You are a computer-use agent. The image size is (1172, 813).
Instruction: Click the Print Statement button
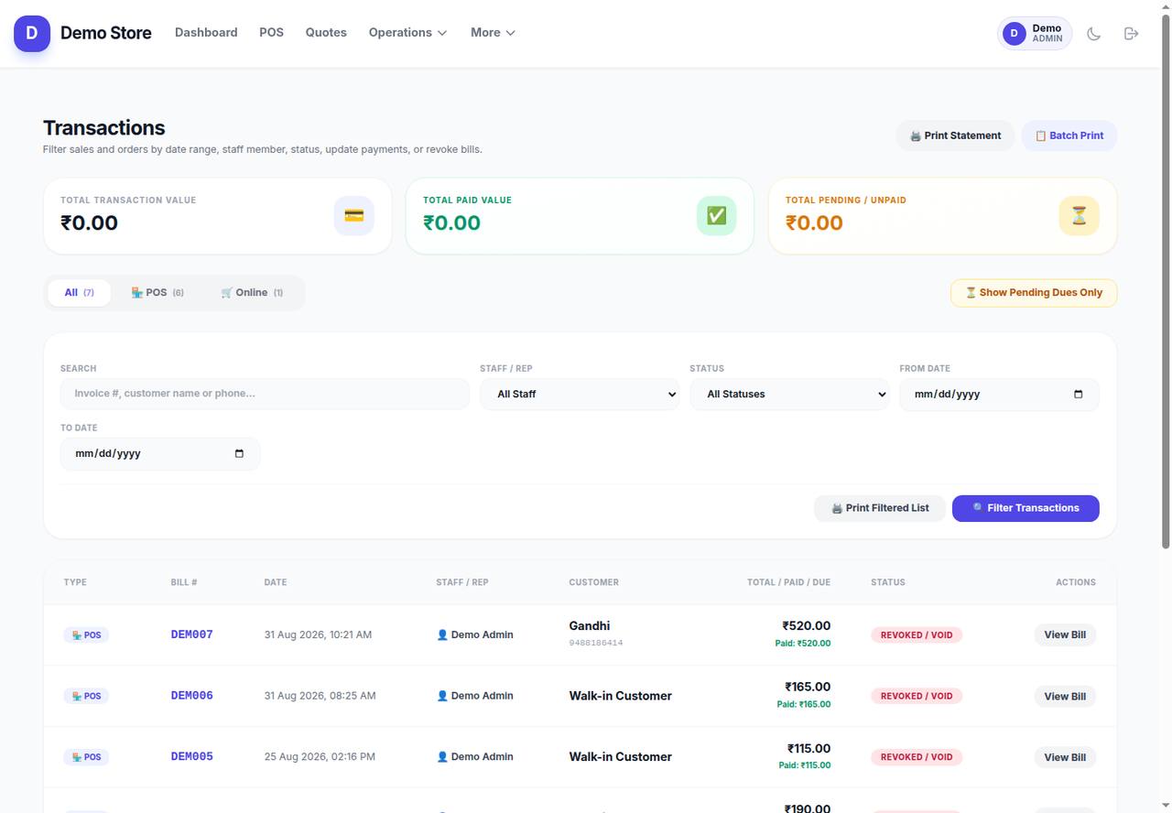coord(955,135)
